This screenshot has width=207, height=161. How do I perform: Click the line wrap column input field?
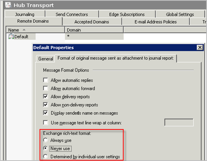(x=179, y=122)
